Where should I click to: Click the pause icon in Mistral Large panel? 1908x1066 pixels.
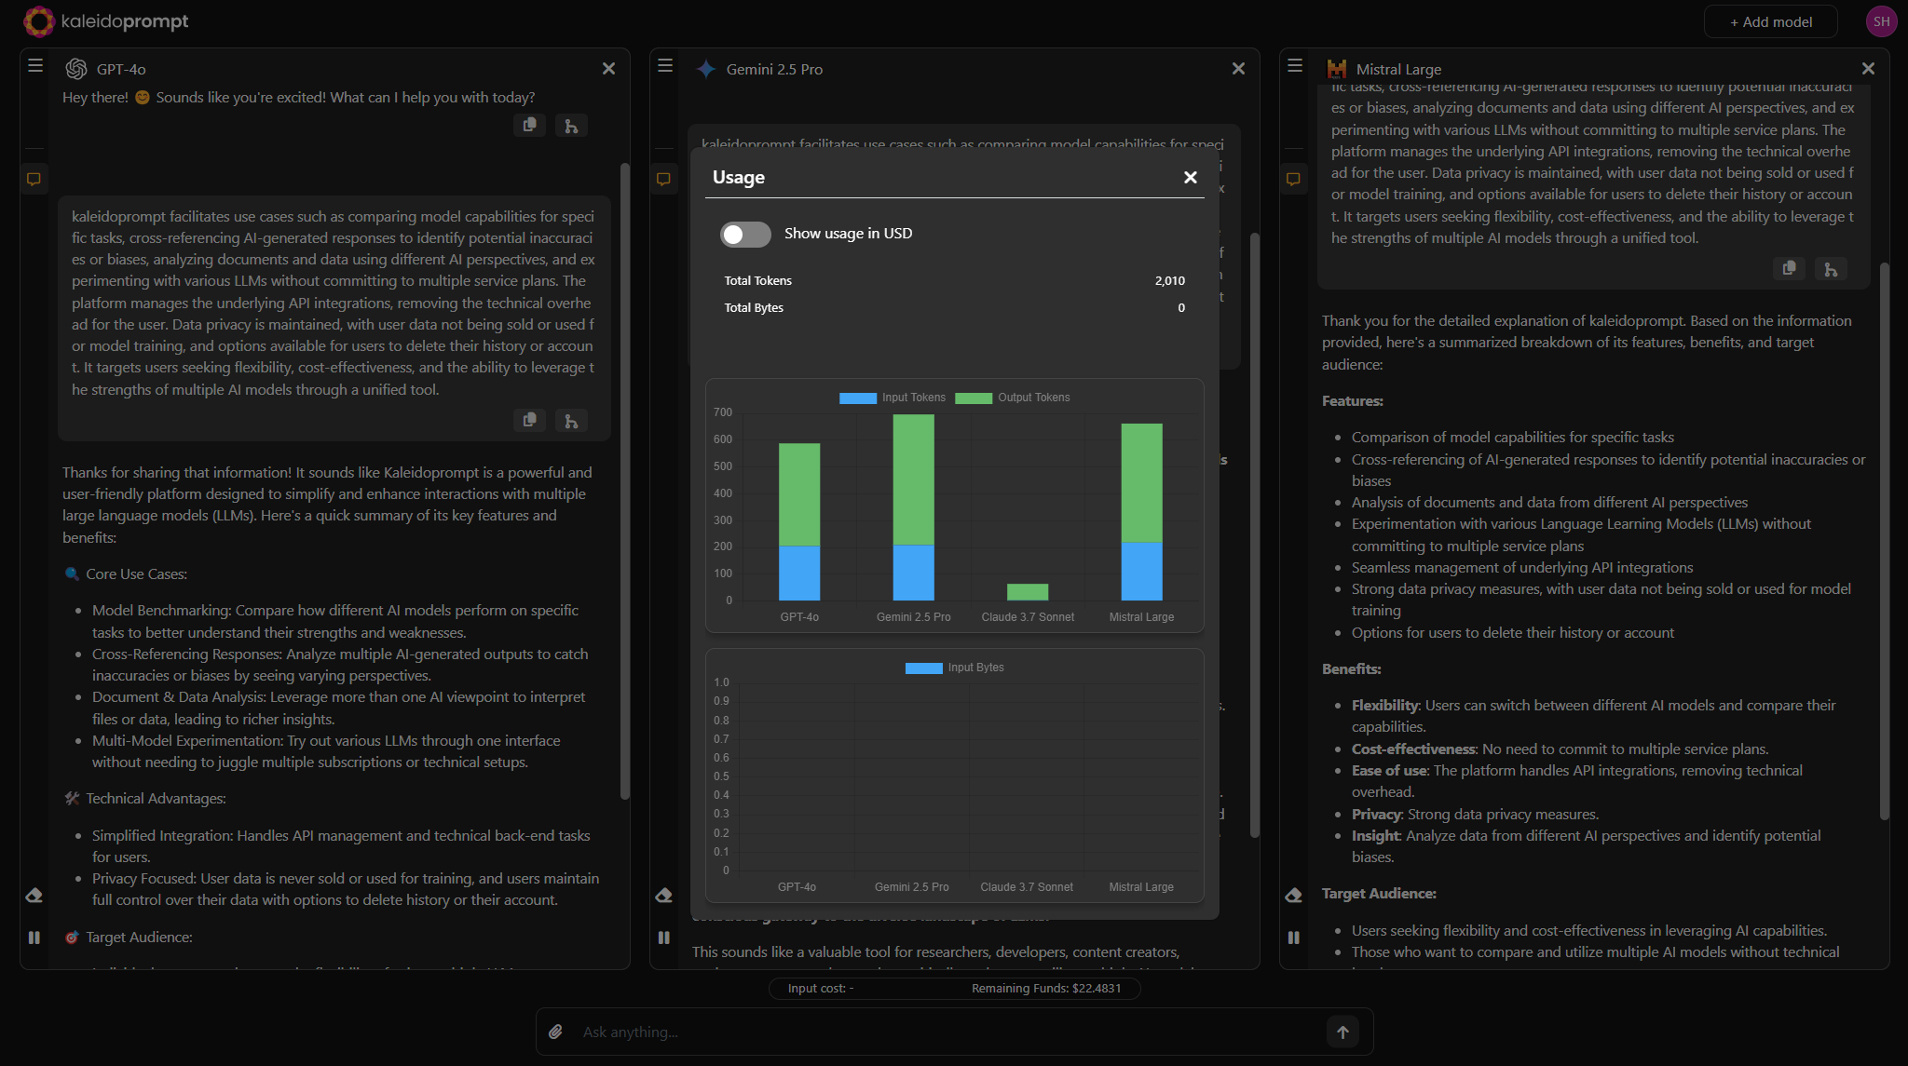(1294, 938)
